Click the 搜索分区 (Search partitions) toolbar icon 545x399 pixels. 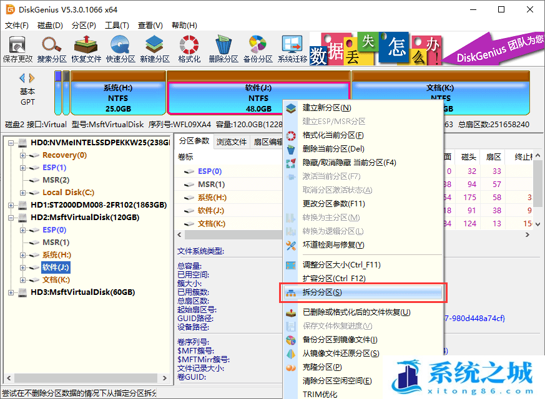pos(52,49)
